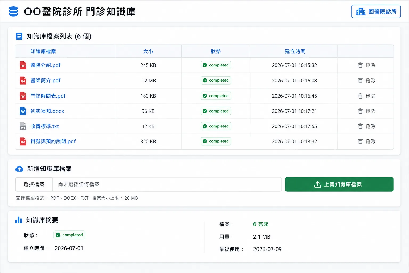Screen dimensions: 409x273
Task: Click trash icon in 門診時間表.pdf row
Action: click(360, 96)
